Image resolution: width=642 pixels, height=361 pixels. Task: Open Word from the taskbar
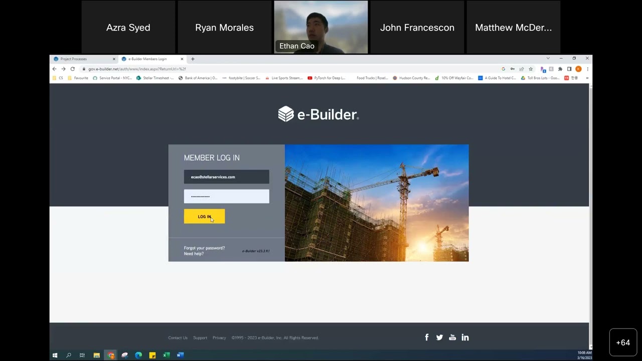point(180,355)
